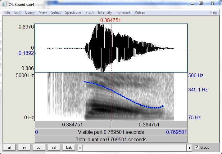
Task: Open the View menu
Action: click(43, 12)
